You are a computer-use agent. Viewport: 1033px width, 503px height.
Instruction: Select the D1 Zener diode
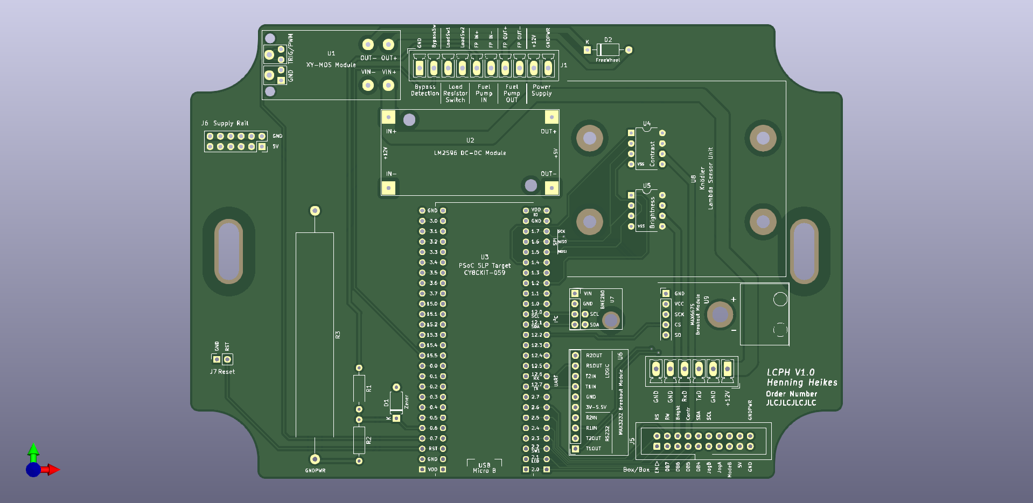pos(396,403)
